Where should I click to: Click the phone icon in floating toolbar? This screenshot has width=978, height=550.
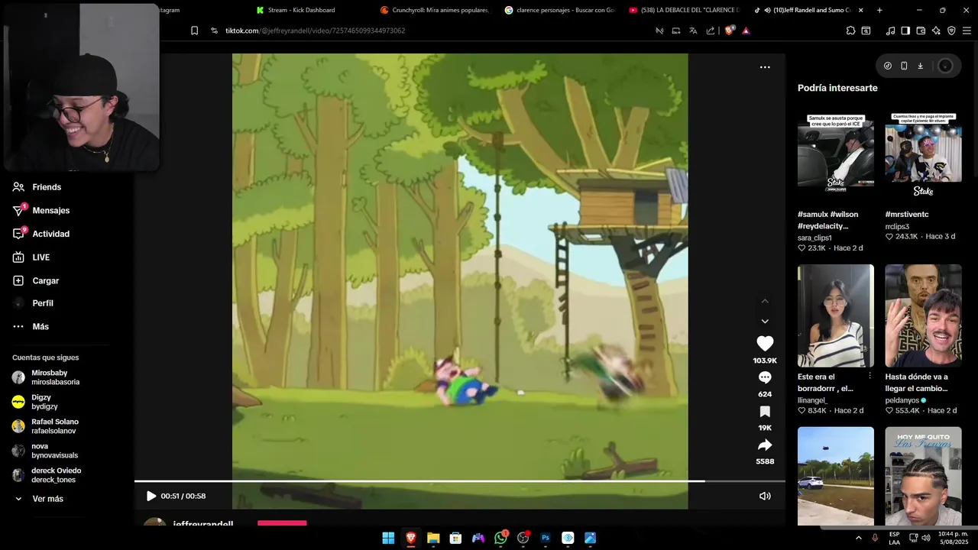pos(904,66)
